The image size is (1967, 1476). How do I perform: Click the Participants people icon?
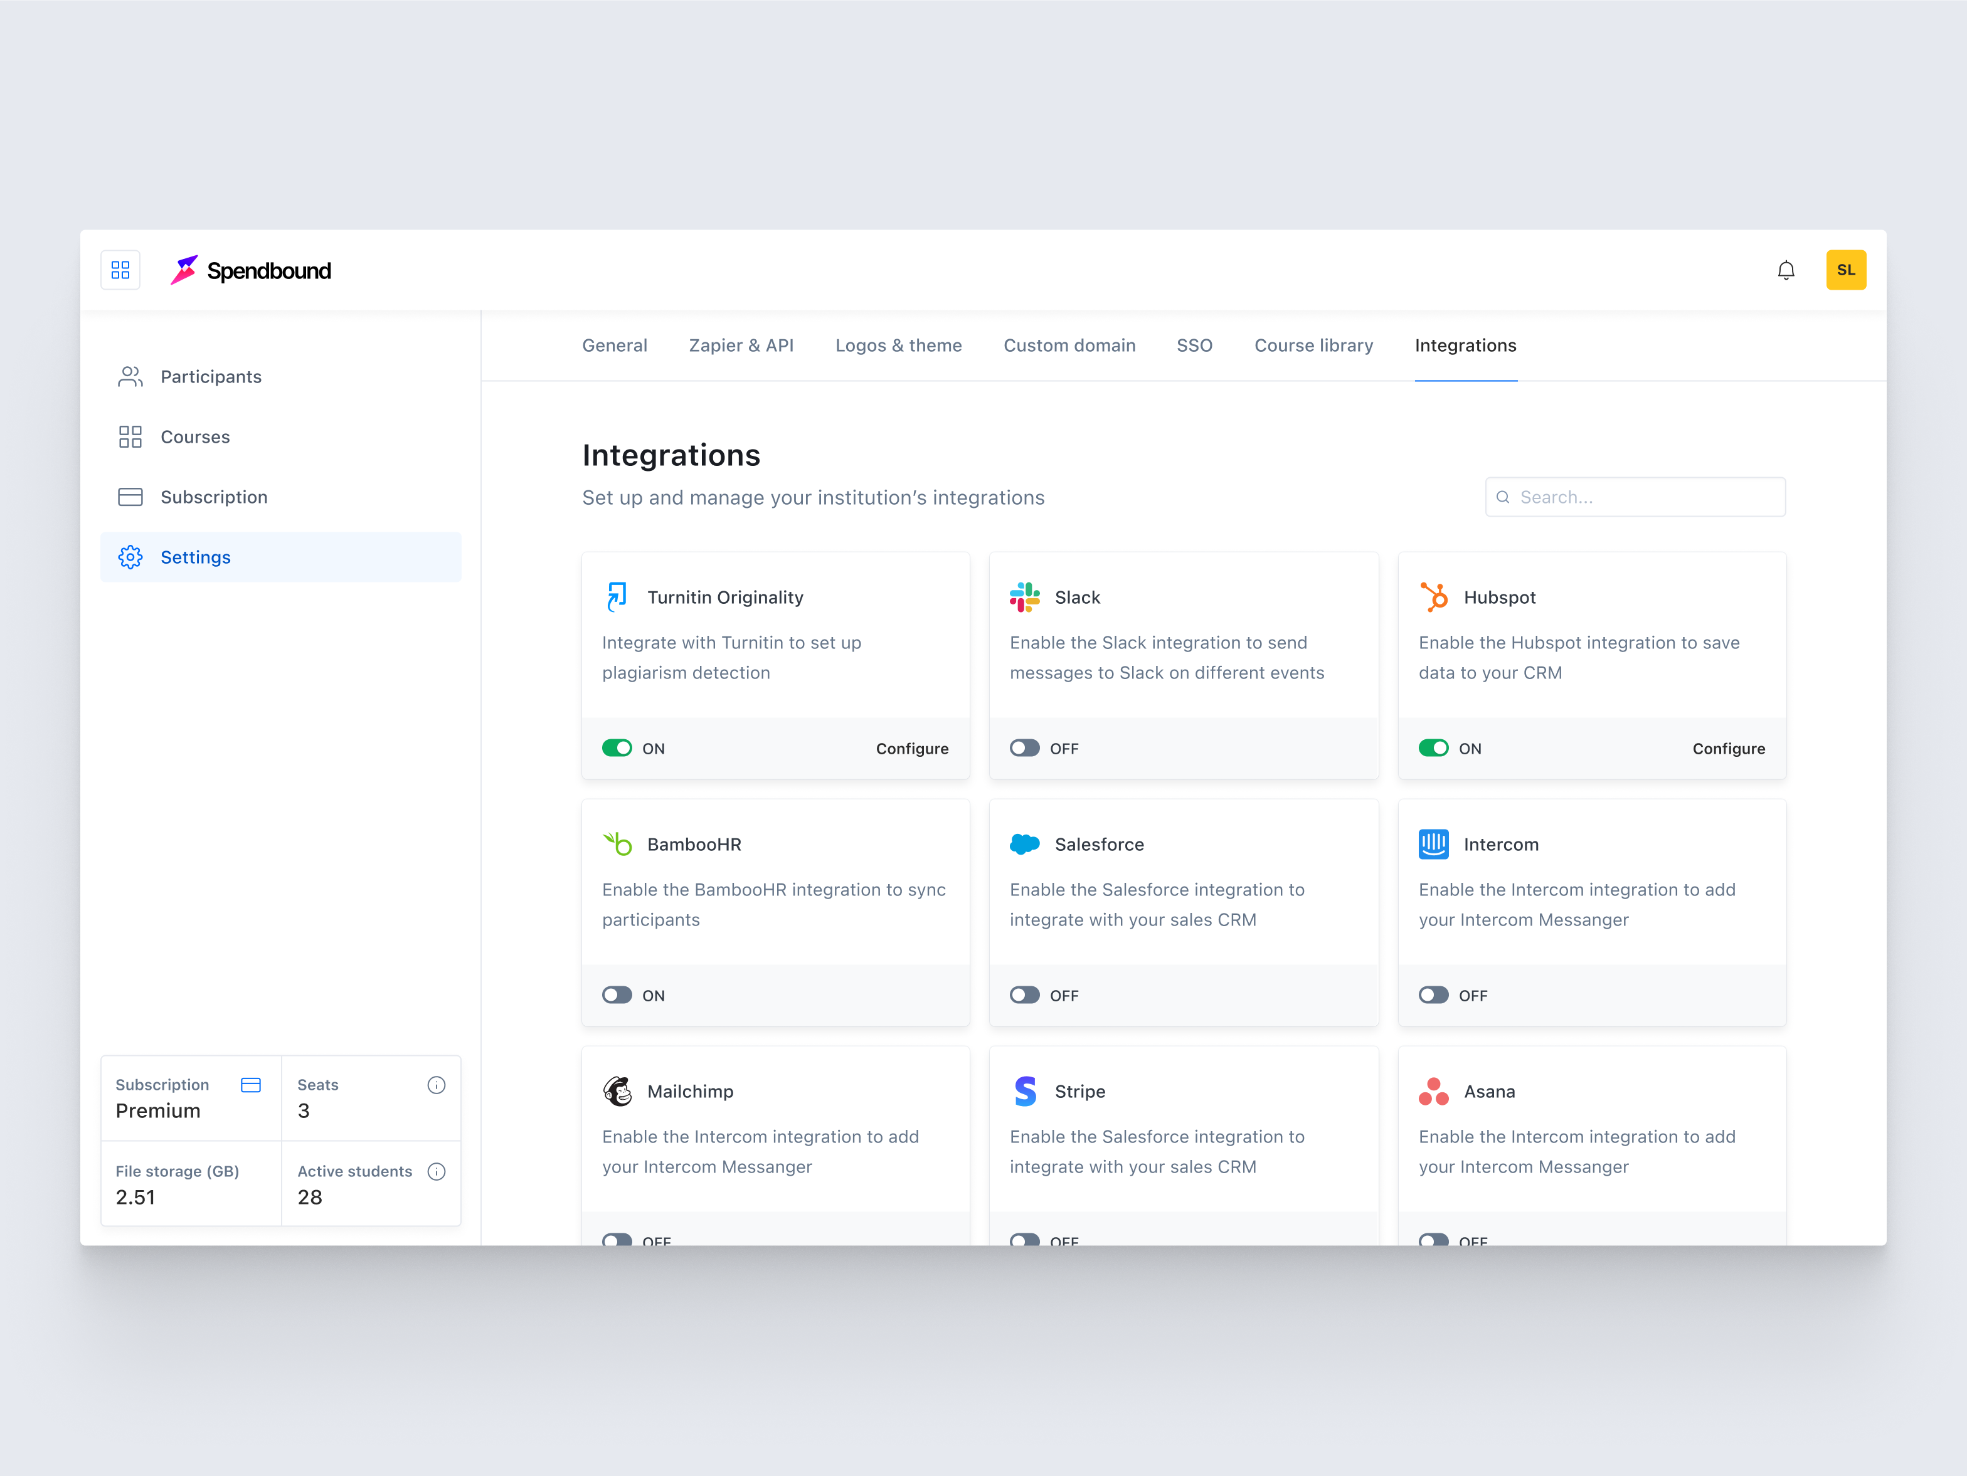pyautogui.click(x=130, y=377)
